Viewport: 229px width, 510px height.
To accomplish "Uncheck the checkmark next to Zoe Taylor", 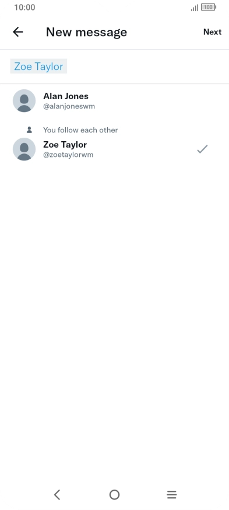I will coord(202,149).
